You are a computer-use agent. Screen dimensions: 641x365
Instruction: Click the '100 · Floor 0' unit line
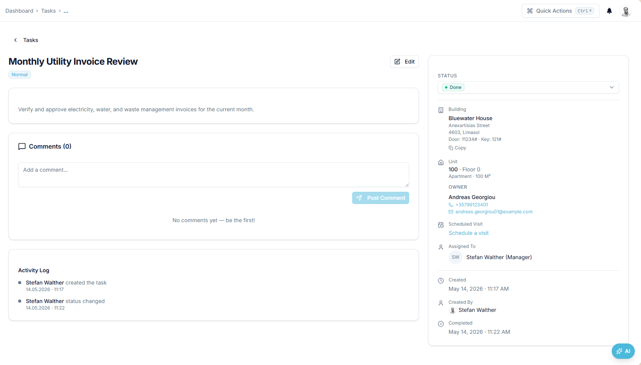click(464, 169)
